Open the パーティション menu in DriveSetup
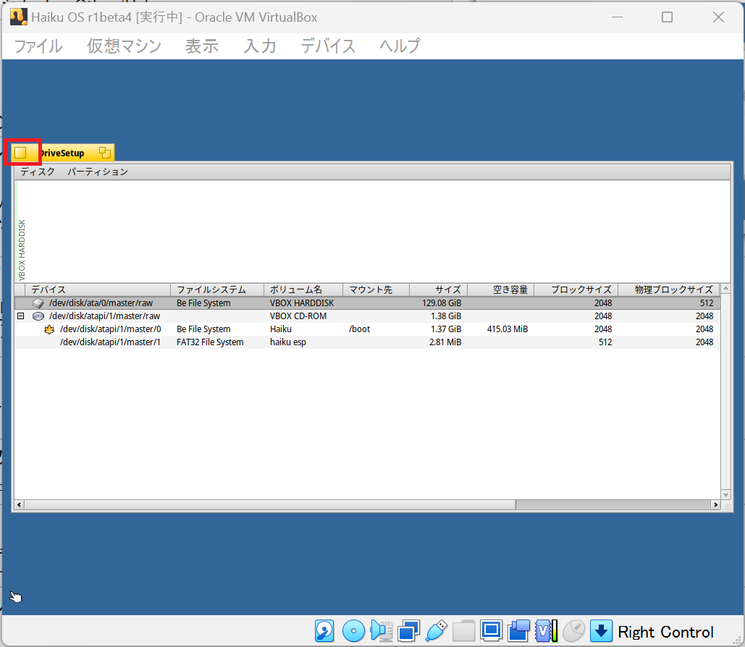 point(98,172)
